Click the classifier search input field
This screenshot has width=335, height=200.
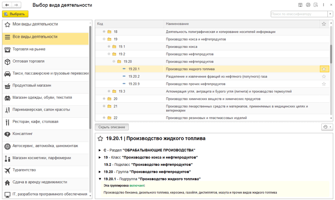pyautogui.click(x=299, y=14)
